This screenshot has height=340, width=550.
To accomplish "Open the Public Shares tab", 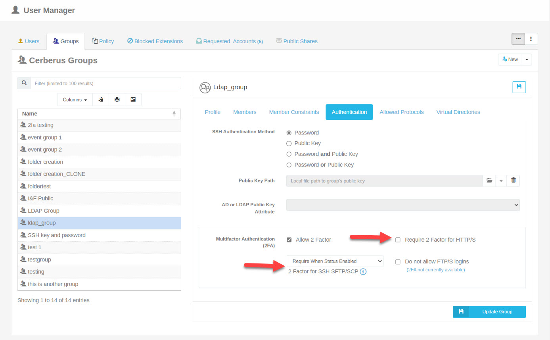I will click(297, 41).
